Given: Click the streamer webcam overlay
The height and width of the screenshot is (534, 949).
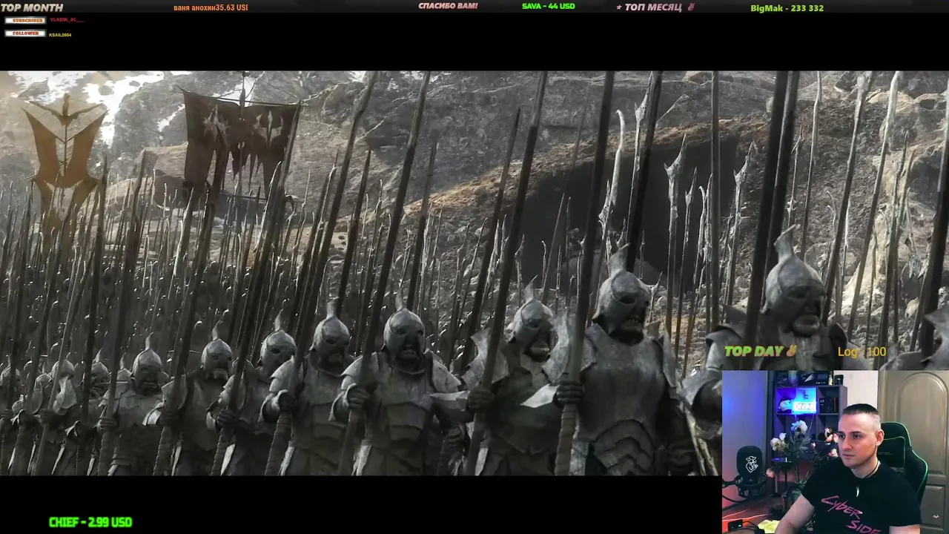Looking at the screenshot, I should (x=836, y=452).
